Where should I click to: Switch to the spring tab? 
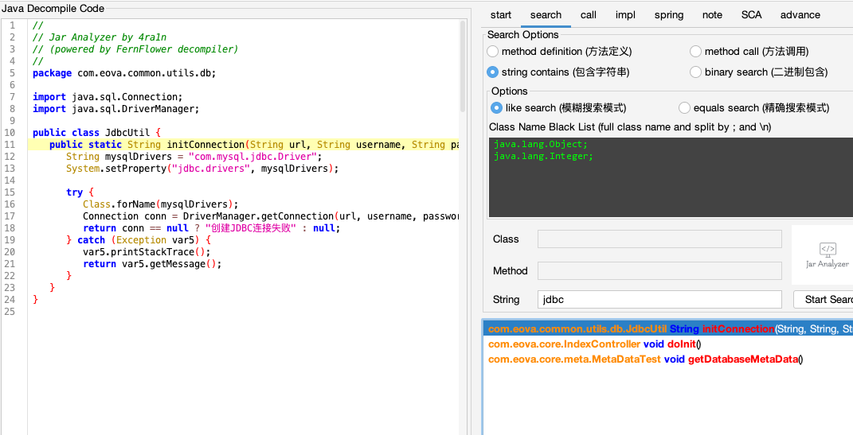pos(669,15)
